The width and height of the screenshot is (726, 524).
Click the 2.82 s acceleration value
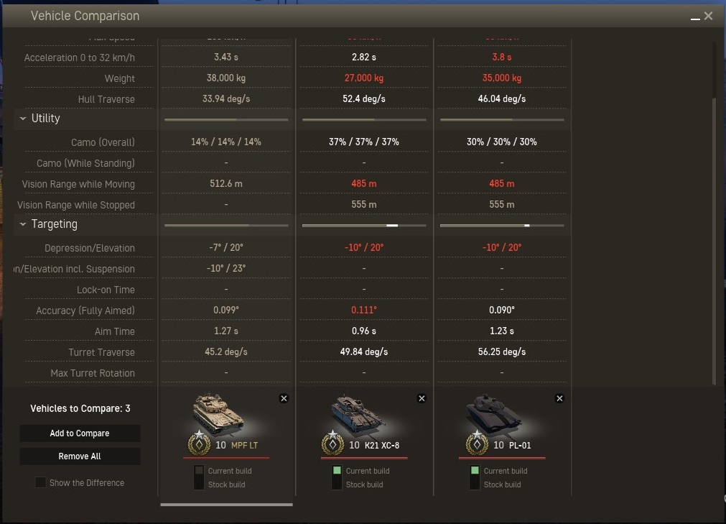pos(364,57)
